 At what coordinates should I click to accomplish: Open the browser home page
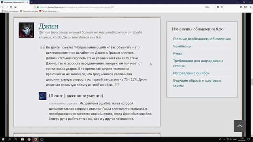(x=15, y=7)
